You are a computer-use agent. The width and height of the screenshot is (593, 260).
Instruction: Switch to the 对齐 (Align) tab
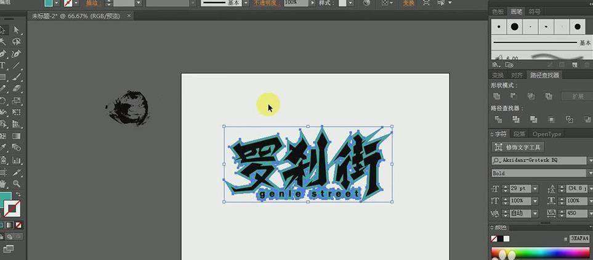coord(517,75)
